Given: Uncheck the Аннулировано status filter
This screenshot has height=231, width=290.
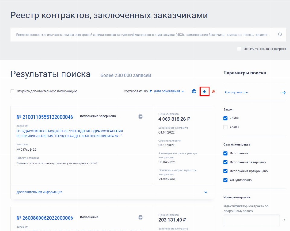Looking at the screenshot, I should (x=225, y=180).
